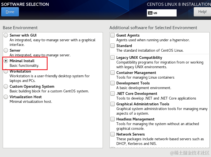Choose the Server base environment
The image size is (211, 157).
point(6,51)
